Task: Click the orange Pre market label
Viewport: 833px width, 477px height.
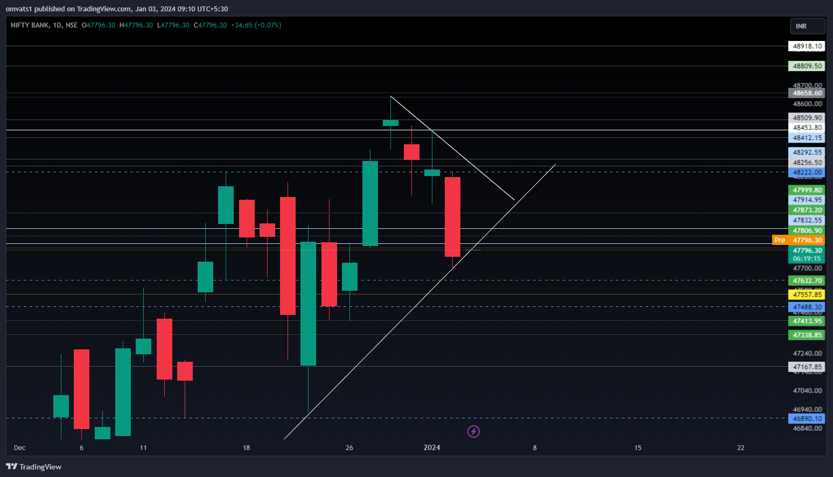Action: 780,240
